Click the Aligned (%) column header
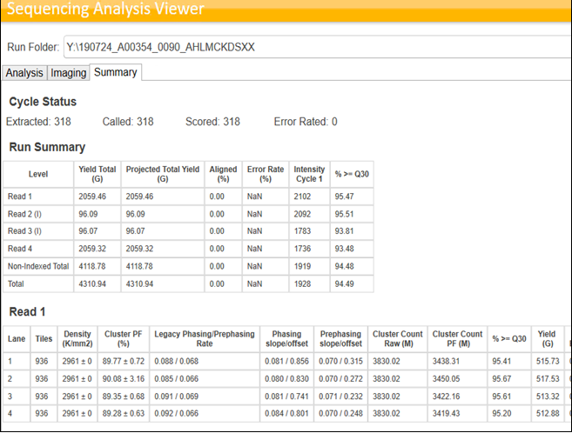 223,174
